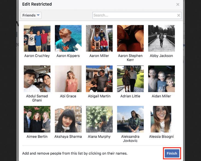The width and height of the screenshot is (201, 161).
Task: Choose Abdul Samad Ghani's thumbnail
Action: tap(37, 79)
